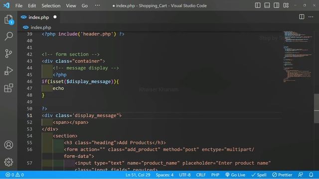This screenshot has width=319, height=179.
Task: Open the feedback/accounts status icon
Action: point(300,175)
